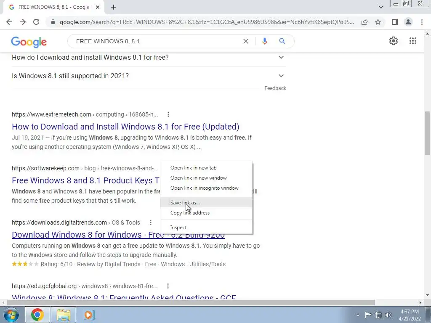Choose 'Open link in incognito window'
The image size is (431, 323).
206,188
